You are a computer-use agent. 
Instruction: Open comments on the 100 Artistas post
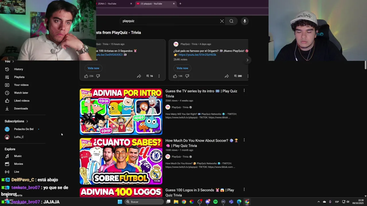coord(149,76)
